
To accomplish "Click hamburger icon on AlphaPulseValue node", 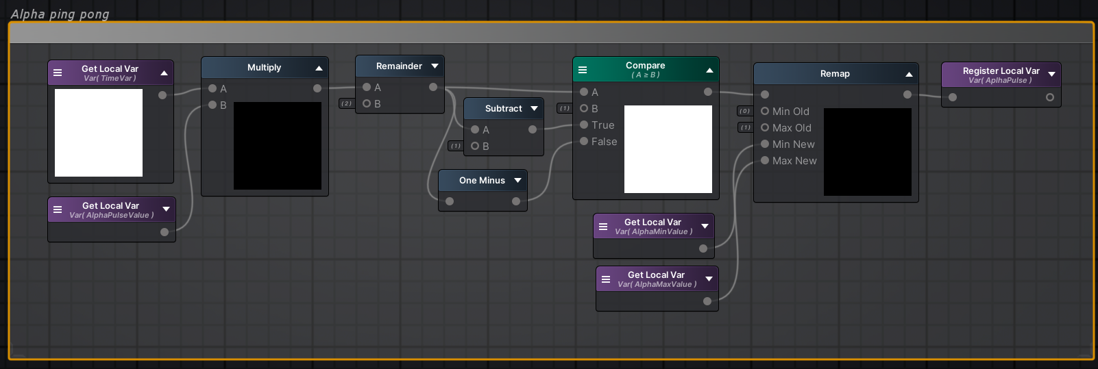I will (58, 209).
